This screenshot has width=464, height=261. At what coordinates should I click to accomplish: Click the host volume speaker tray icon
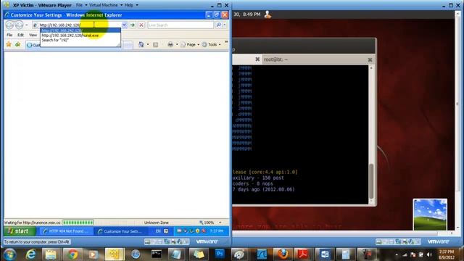429,254
